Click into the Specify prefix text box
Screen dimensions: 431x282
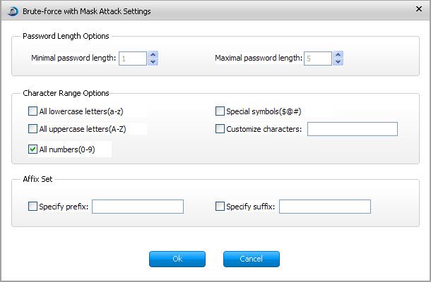(x=138, y=207)
